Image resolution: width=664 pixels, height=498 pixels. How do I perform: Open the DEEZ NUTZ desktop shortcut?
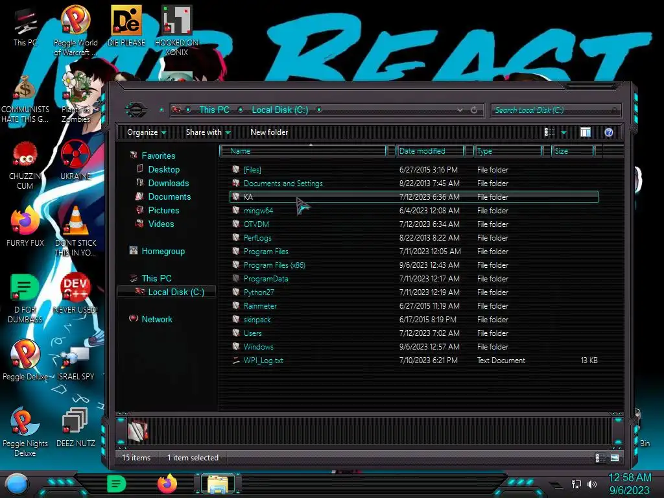point(75,427)
